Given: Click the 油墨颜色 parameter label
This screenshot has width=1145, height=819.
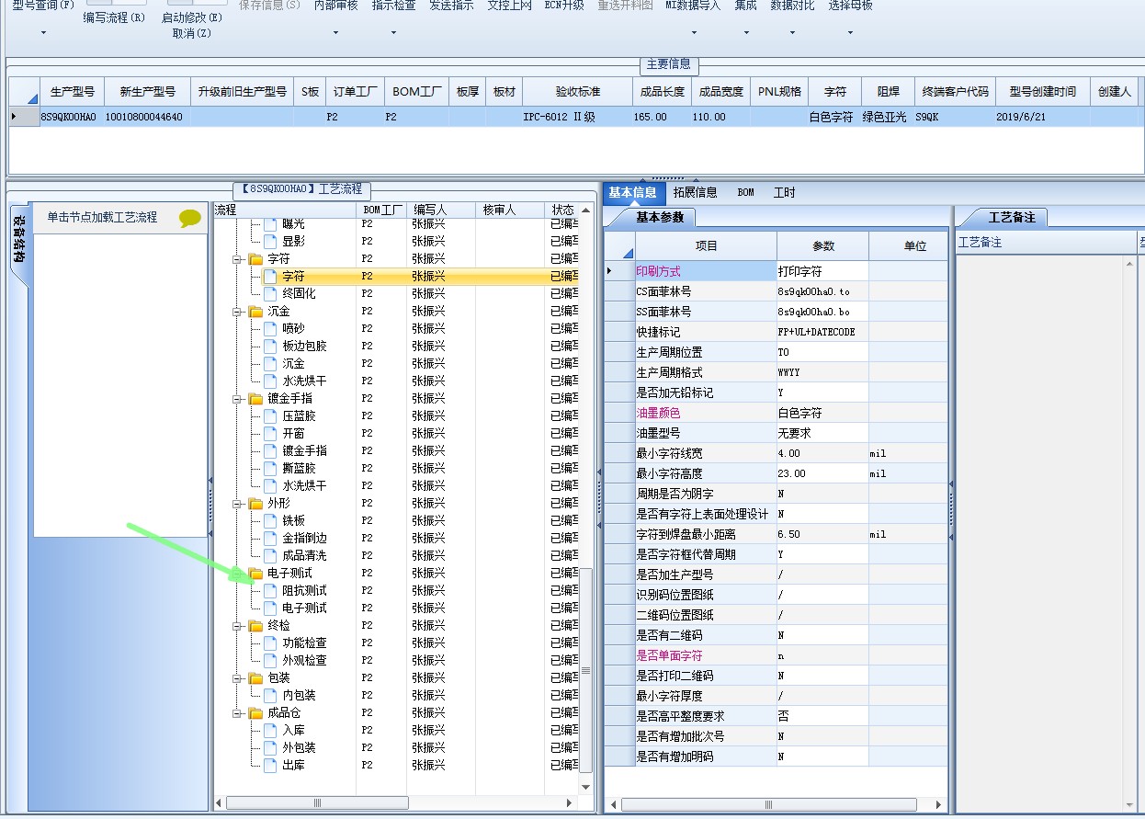Looking at the screenshot, I should [659, 413].
